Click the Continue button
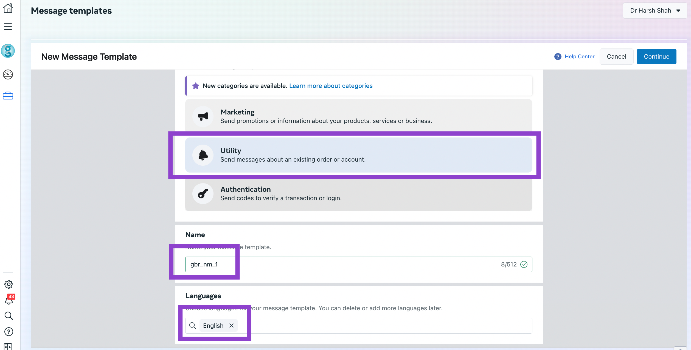691x350 pixels. [x=656, y=57]
